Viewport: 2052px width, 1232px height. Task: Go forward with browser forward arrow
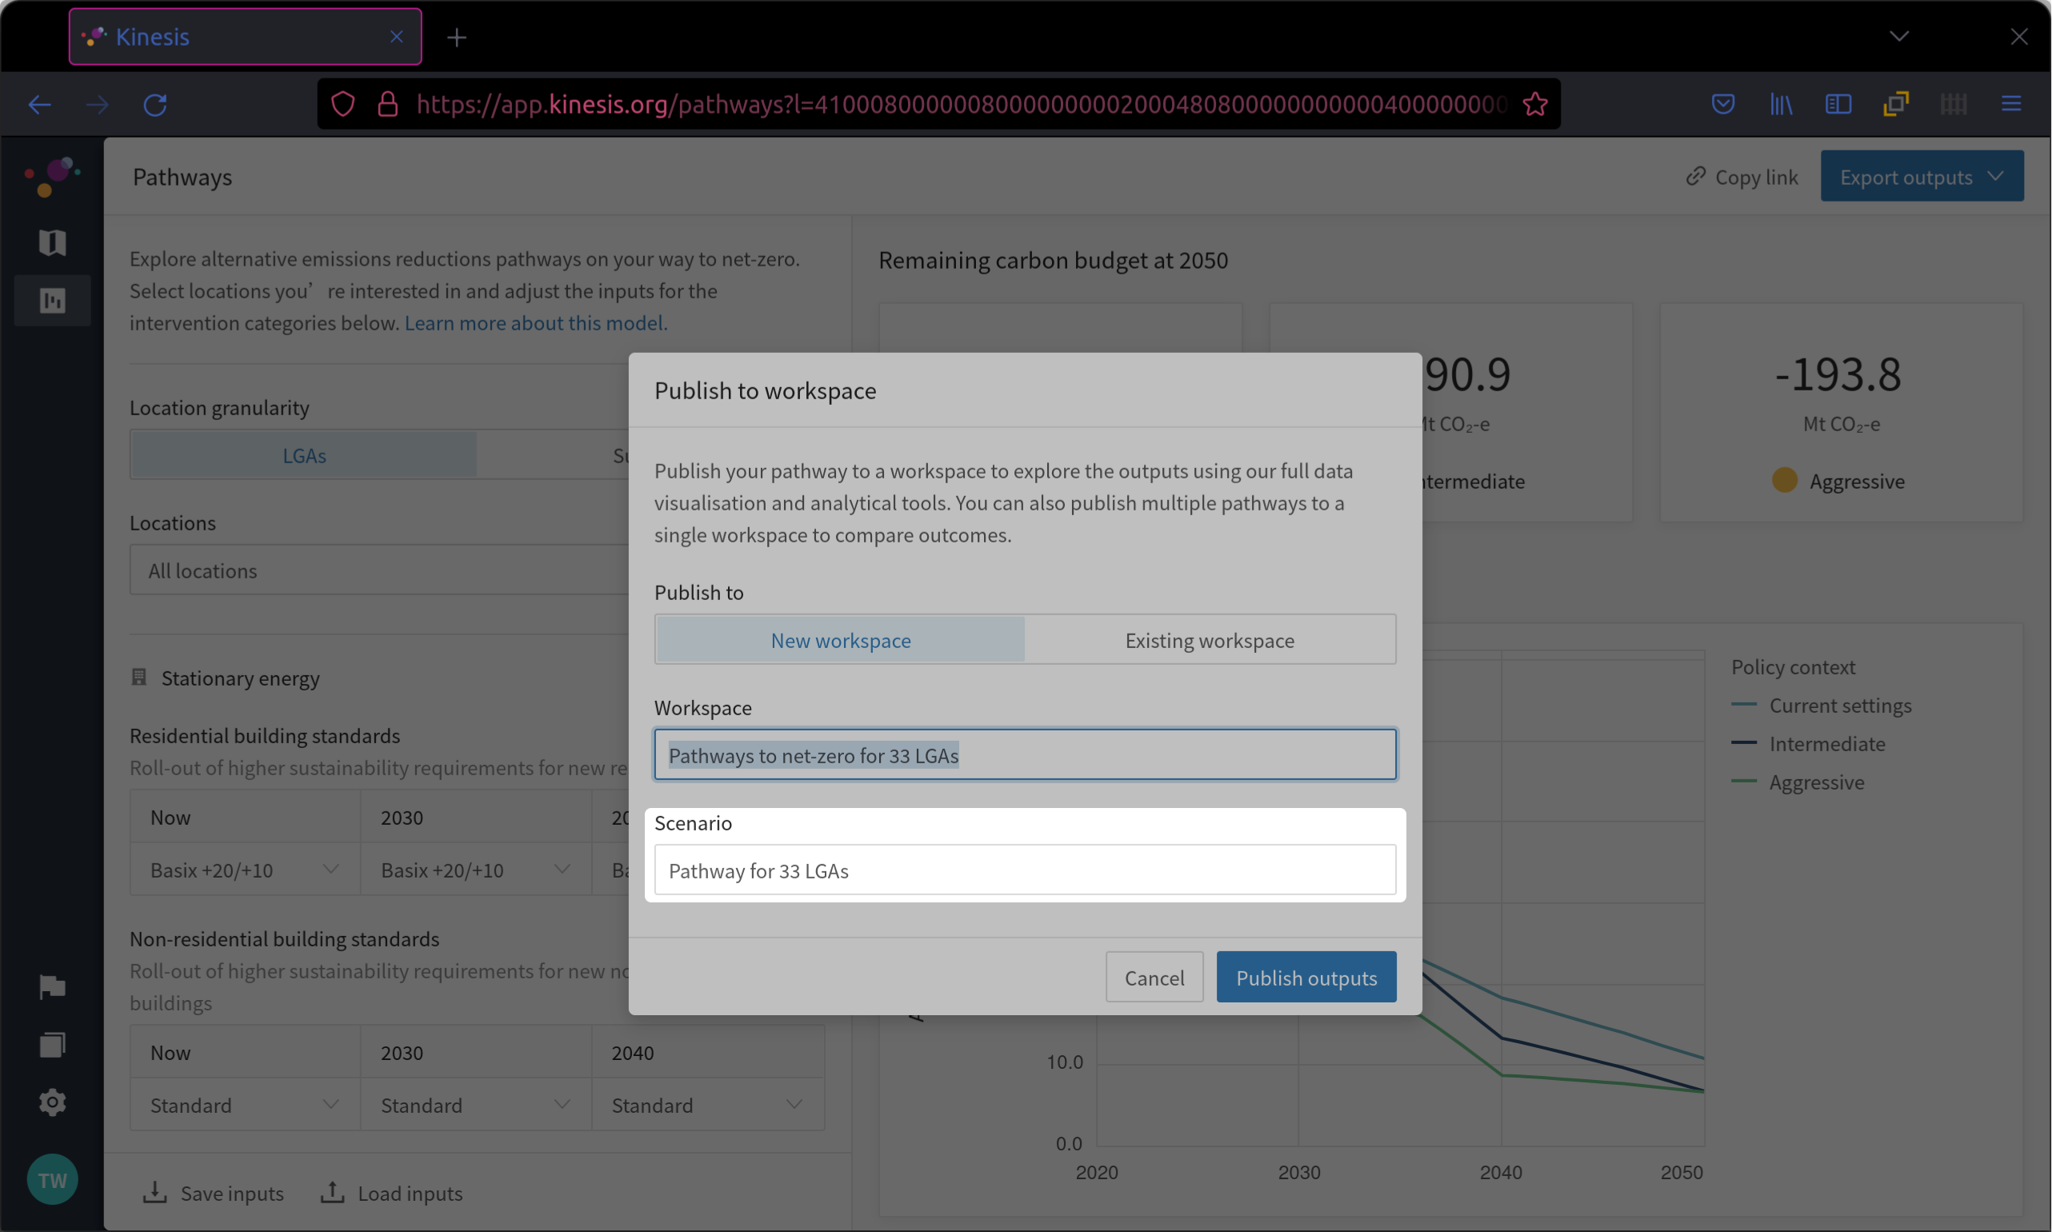[x=97, y=105]
